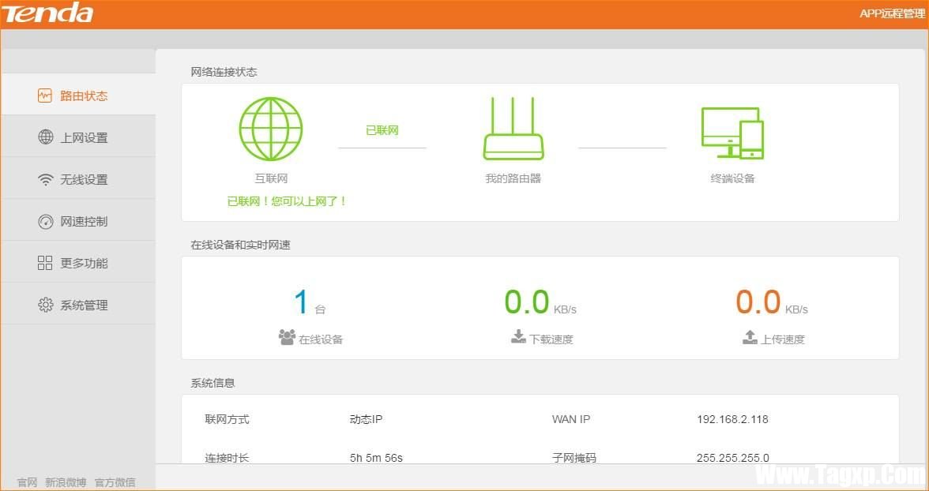Viewport: 929px width, 491px height.
Task: Click the 路由状态 waveform icon
Action: 45,96
